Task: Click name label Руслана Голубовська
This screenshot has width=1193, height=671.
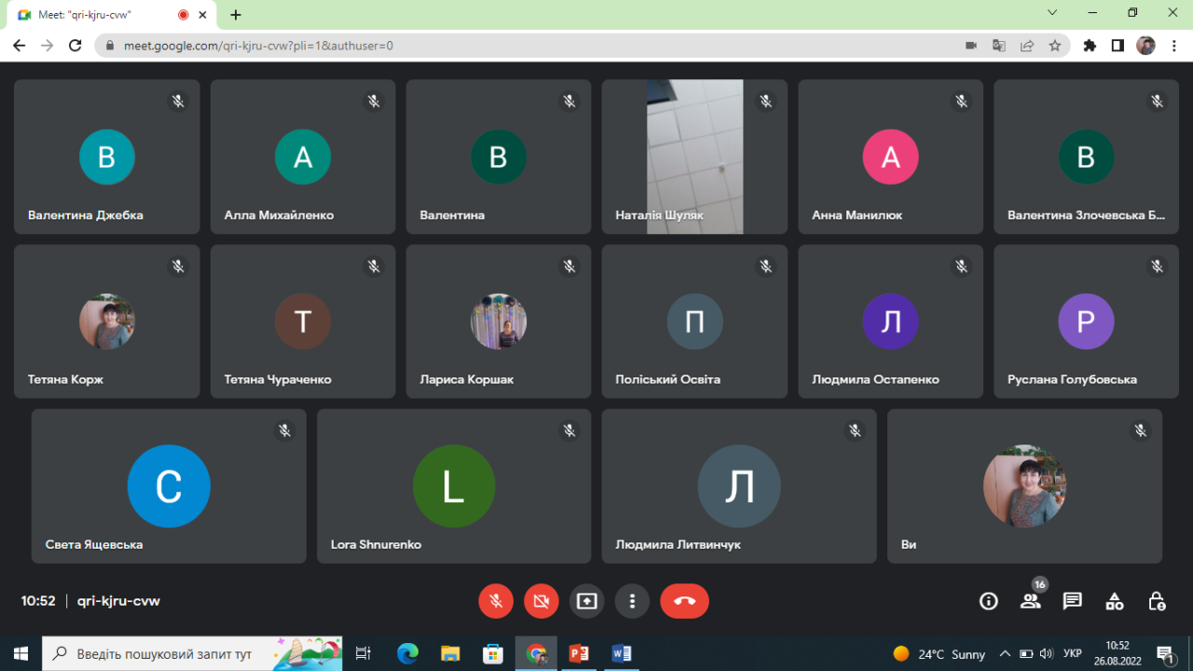Action: coord(1072,380)
